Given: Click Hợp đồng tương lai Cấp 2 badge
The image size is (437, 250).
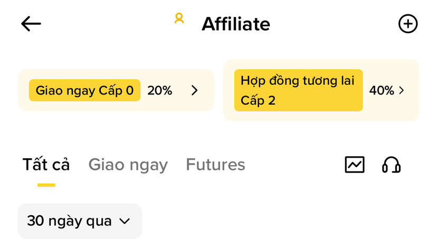Looking at the screenshot, I should pos(298,90).
